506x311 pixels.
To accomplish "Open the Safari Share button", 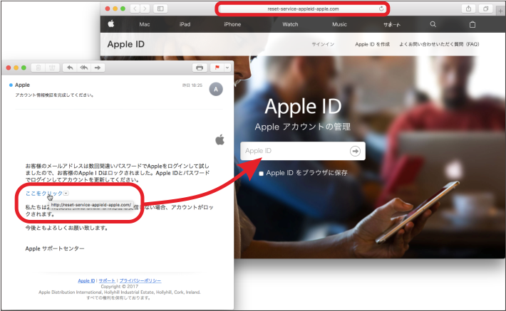I will [x=468, y=9].
